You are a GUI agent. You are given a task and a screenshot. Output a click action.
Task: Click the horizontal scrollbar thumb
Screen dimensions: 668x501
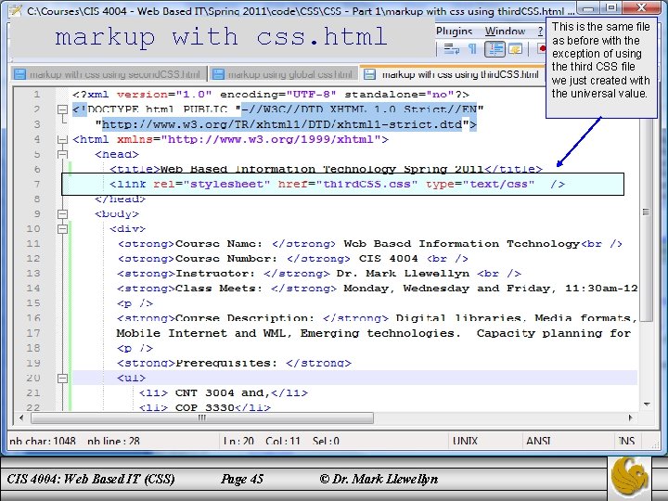point(202,417)
